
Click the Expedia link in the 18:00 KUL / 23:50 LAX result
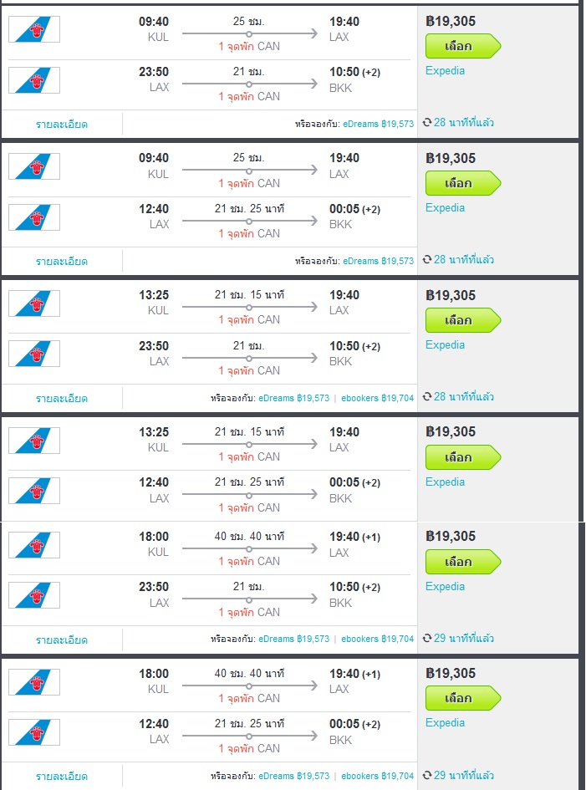click(x=445, y=587)
